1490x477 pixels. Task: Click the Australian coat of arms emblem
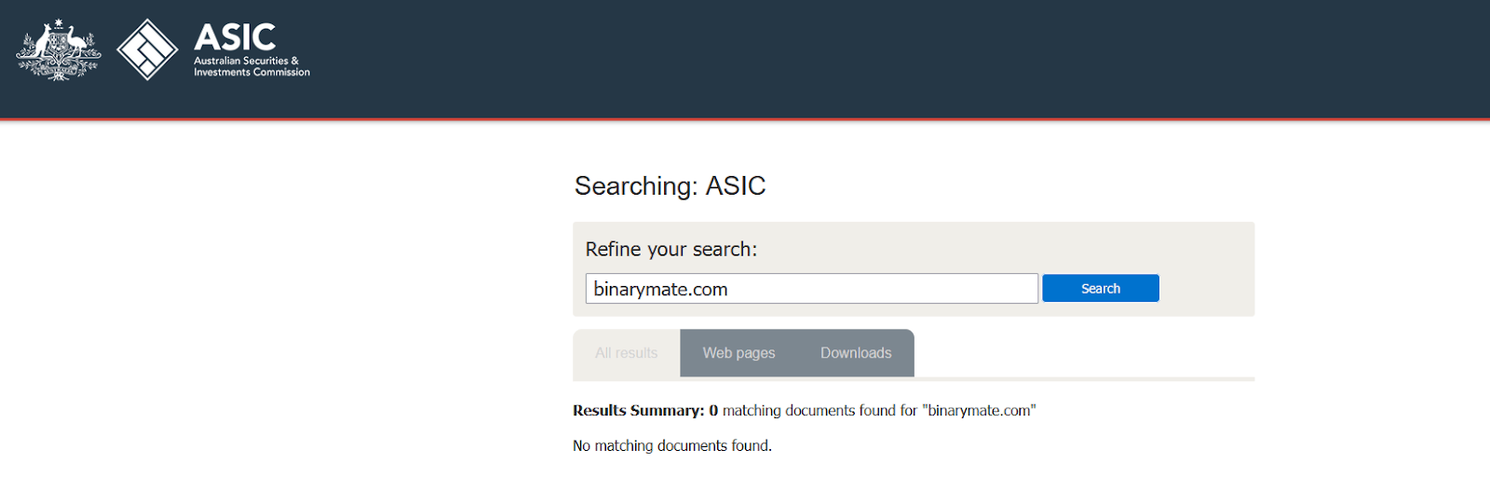[59, 50]
